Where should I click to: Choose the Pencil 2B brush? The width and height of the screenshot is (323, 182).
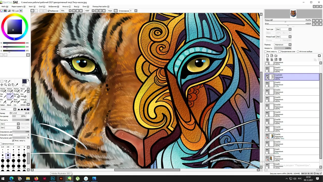(x=23, y=90)
